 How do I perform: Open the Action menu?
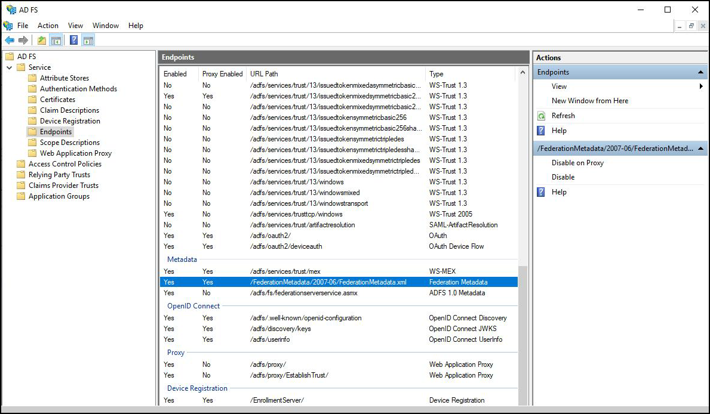point(48,26)
